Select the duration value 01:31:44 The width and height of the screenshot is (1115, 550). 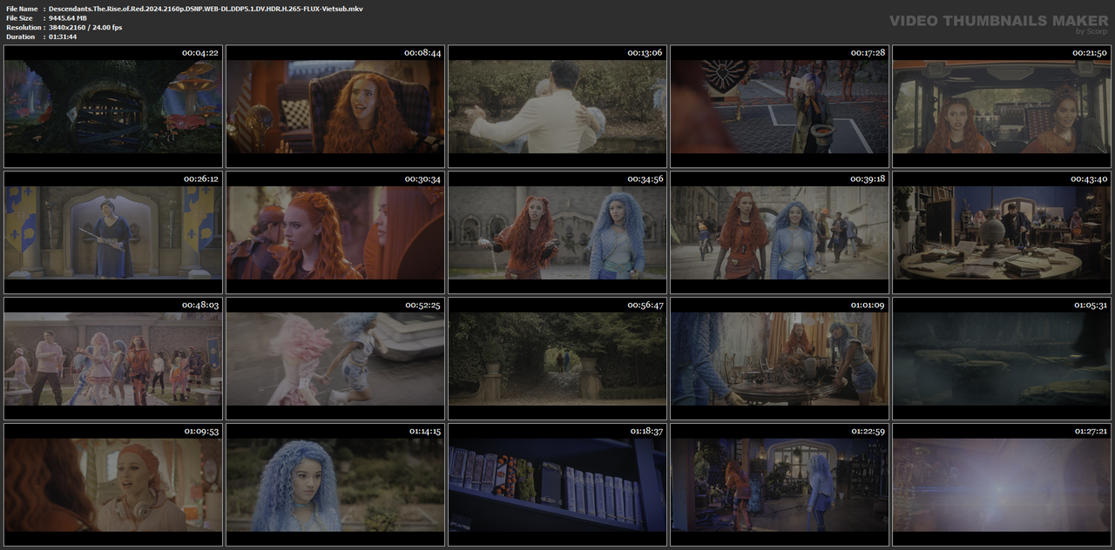(63, 37)
